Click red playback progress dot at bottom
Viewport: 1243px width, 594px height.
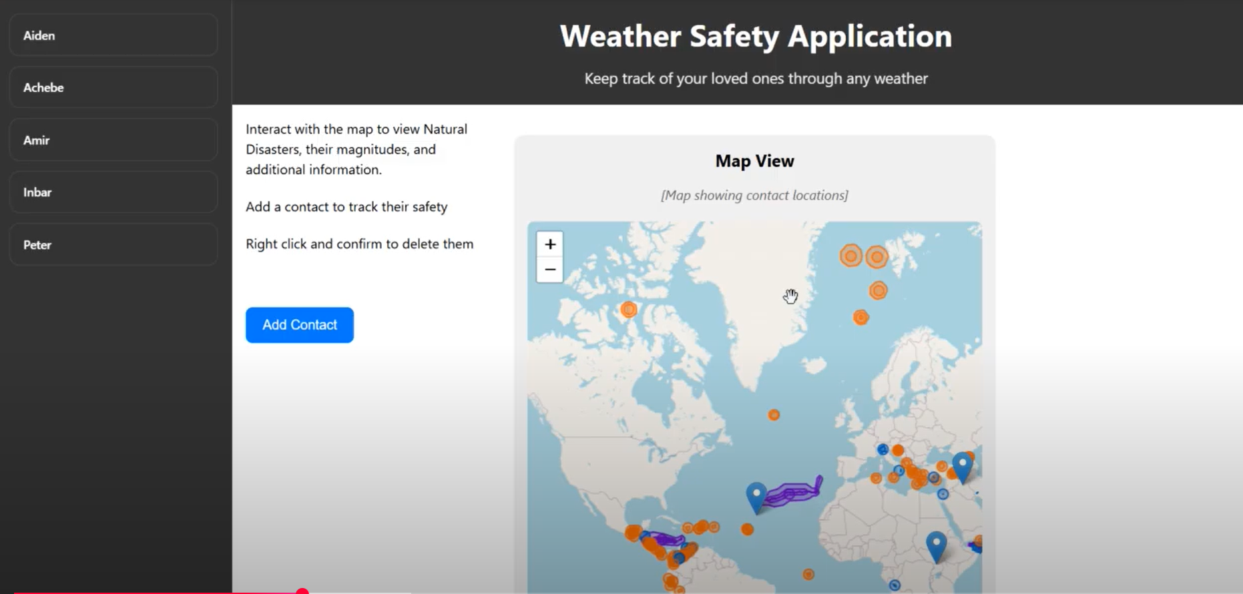(302, 591)
